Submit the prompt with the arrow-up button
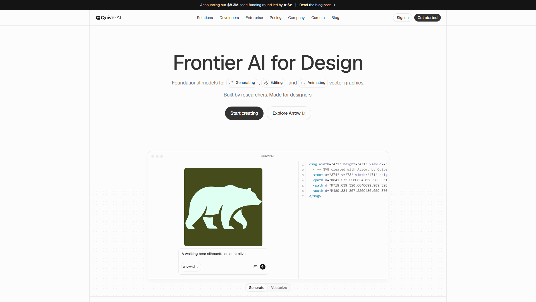The image size is (536, 302). (x=263, y=267)
